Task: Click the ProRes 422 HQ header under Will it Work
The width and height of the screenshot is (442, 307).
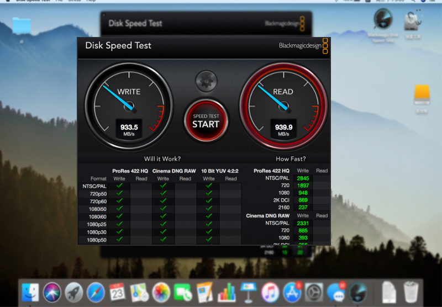Action: pyautogui.click(x=130, y=171)
